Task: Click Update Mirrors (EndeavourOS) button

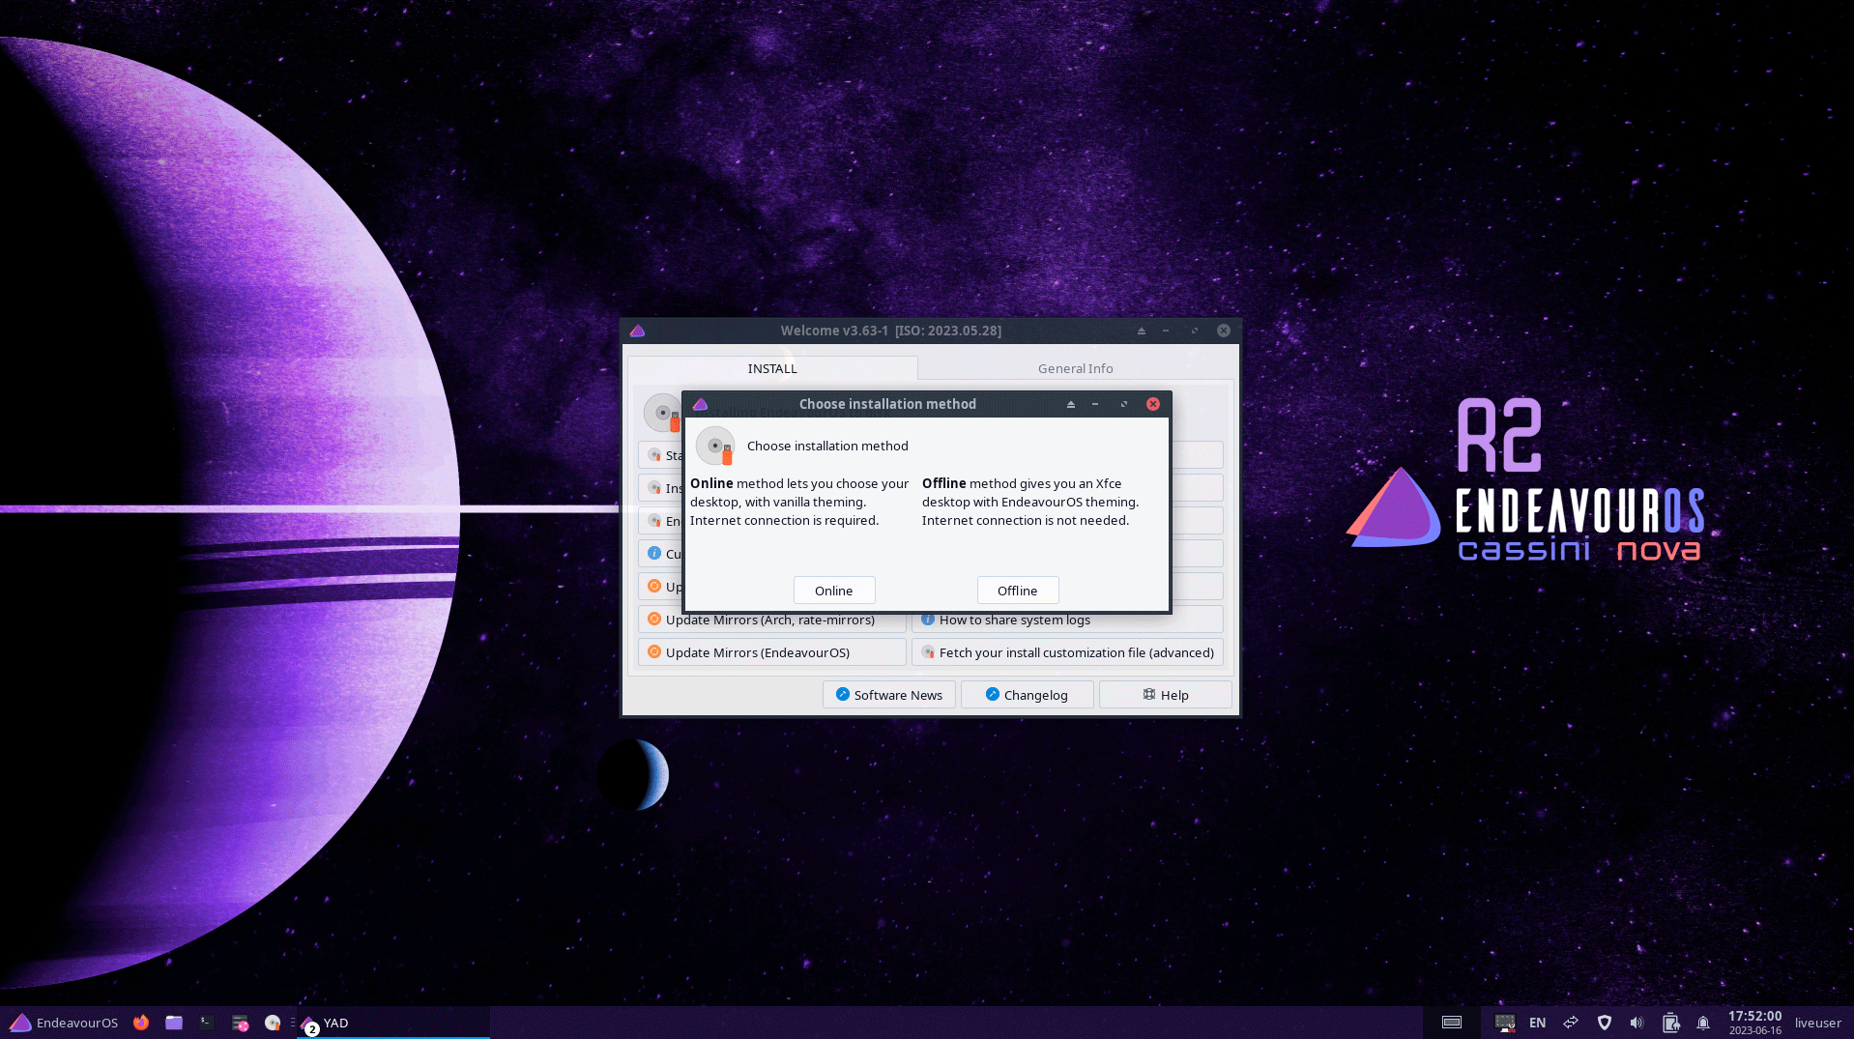Action: [771, 652]
